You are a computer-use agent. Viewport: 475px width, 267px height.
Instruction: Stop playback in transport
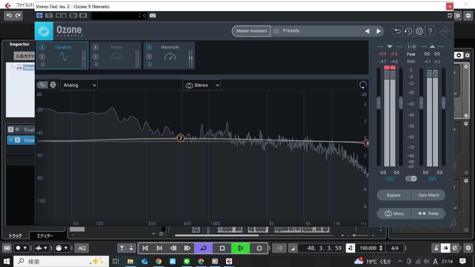pos(222,248)
